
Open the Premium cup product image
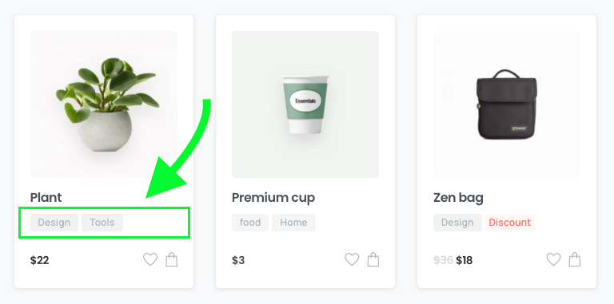(x=305, y=105)
